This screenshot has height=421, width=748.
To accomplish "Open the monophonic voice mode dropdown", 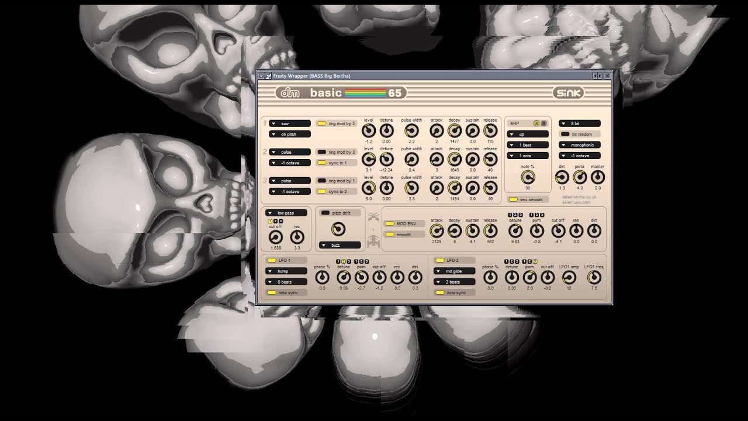I will click(580, 144).
